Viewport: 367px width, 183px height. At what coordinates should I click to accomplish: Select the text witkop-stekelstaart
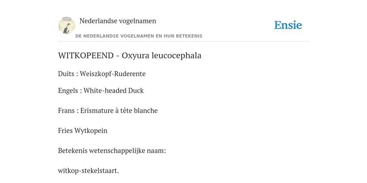coord(88,171)
